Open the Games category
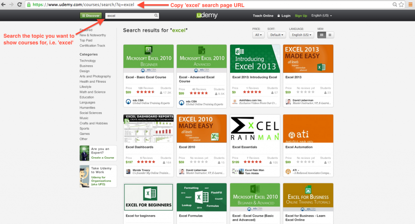This screenshot has height=224, width=415. point(85,134)
